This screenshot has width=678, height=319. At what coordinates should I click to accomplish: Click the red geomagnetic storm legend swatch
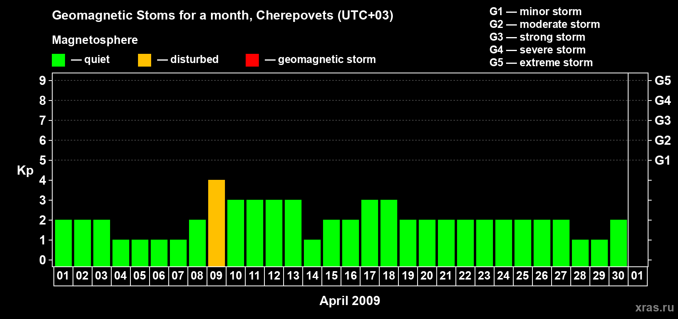pos(252,60)
